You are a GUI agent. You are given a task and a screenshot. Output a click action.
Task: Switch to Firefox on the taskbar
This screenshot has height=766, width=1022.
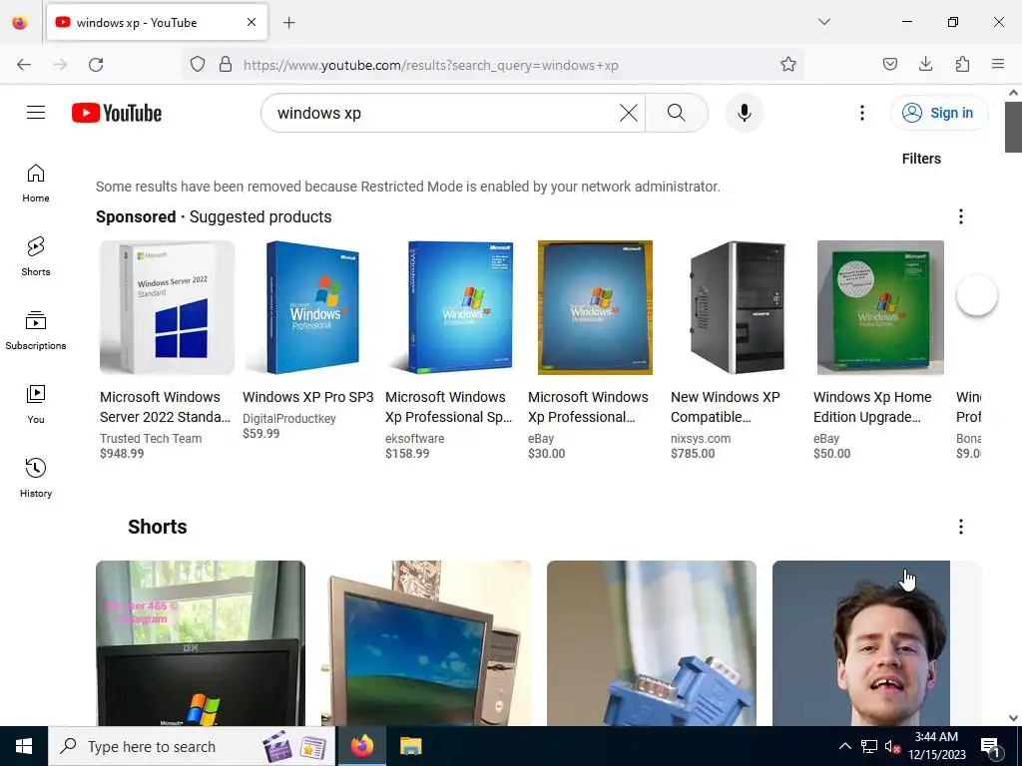coord(361,746)
